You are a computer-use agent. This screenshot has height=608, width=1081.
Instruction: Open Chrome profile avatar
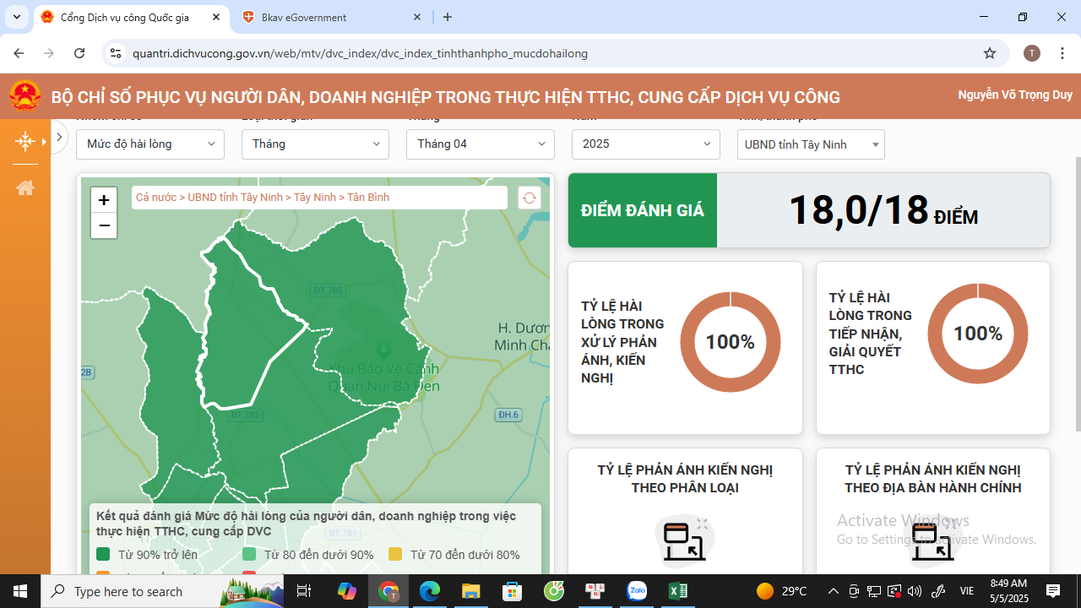[x=1032, y=53]
